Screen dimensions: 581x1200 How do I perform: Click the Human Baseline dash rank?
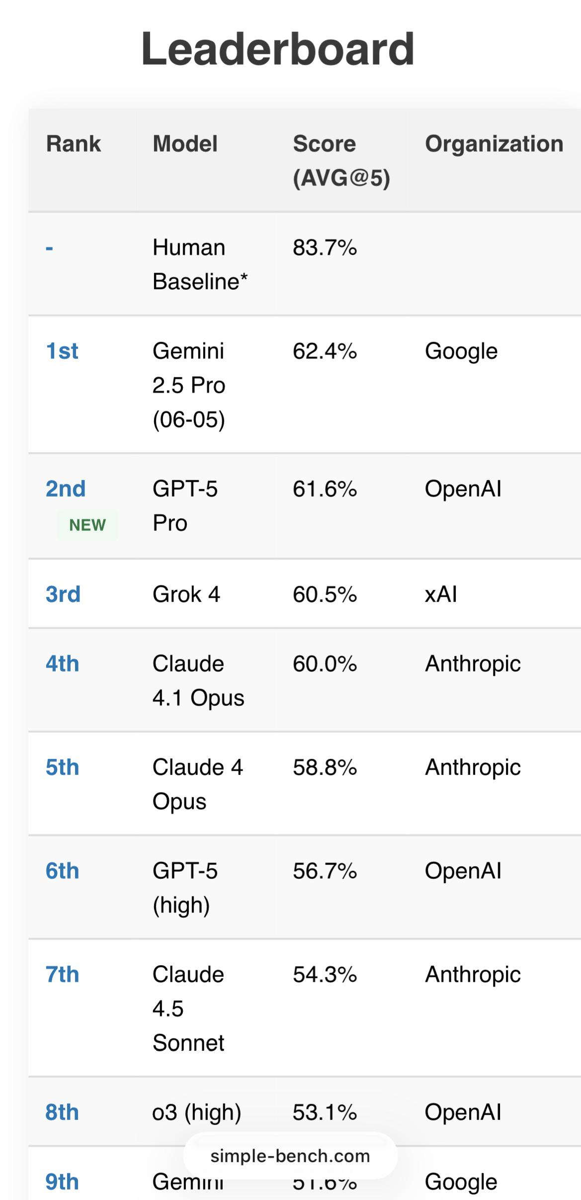49,248
